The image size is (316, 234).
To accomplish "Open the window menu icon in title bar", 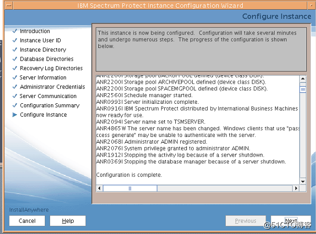I will tap(9, 5).
